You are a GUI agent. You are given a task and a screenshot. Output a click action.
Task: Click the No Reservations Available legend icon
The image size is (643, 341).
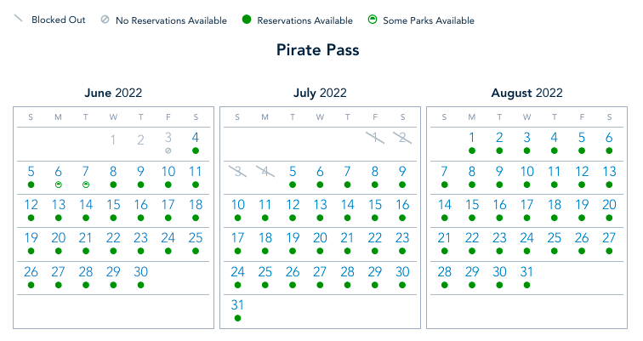104,20
